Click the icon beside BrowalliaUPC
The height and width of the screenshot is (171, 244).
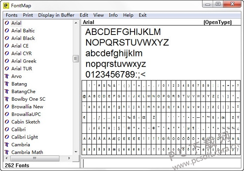click(7, 114)
